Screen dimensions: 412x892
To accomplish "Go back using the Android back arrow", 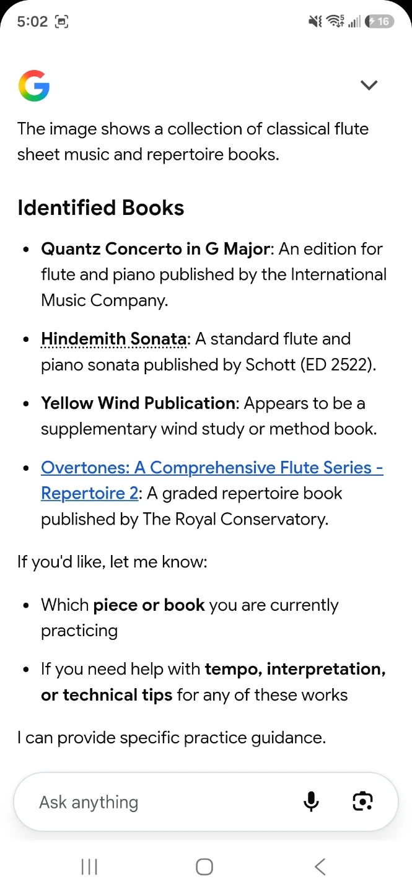I will 320,867.
